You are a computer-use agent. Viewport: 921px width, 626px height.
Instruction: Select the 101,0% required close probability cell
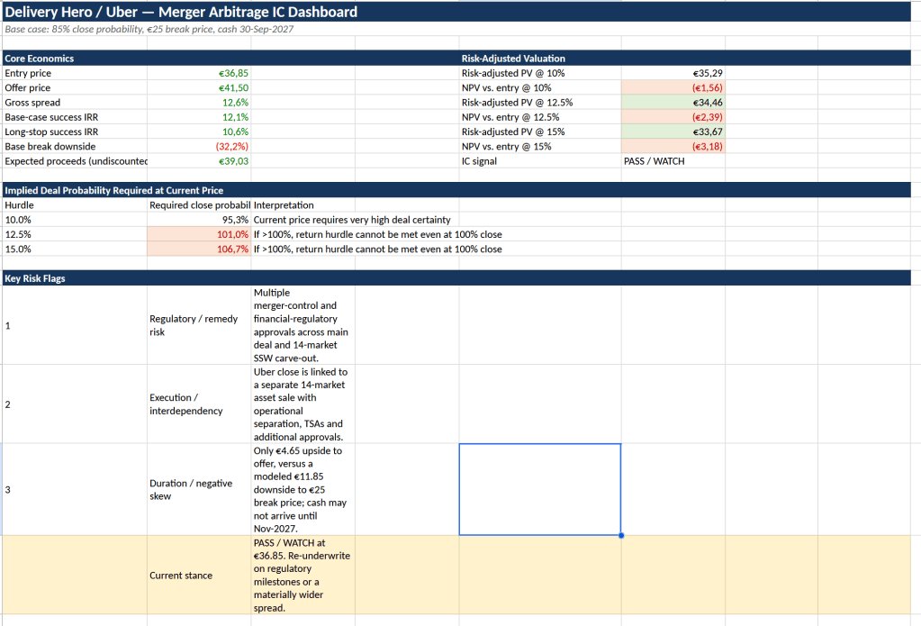[199, 234]
